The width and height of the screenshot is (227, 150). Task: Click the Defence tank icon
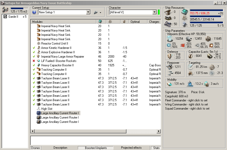click(x=170, y=56)
